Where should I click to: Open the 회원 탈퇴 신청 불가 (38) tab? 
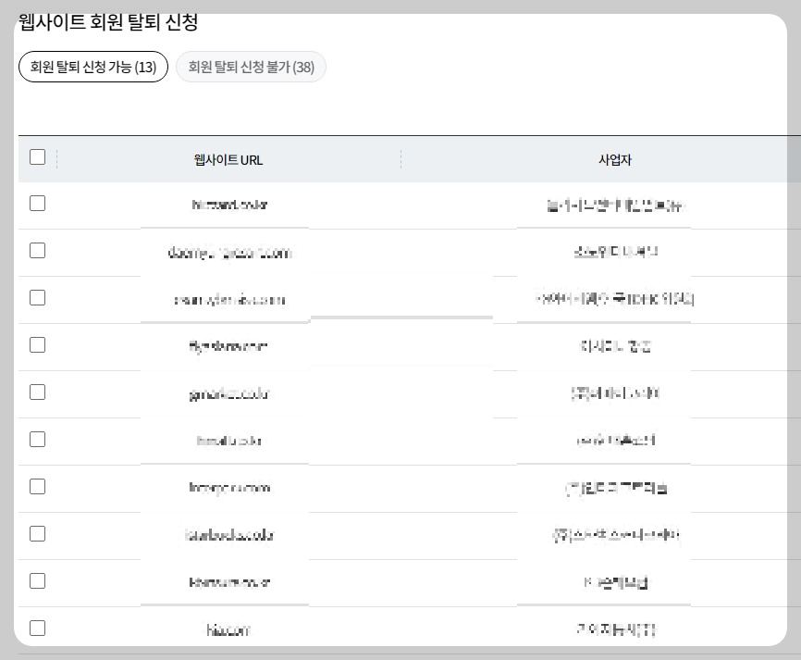click(251, 67)
